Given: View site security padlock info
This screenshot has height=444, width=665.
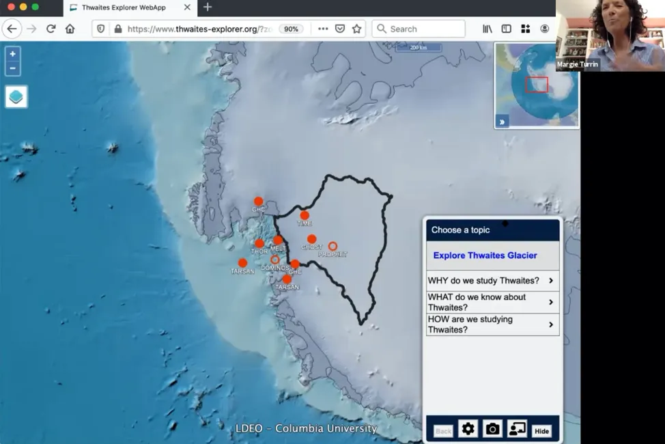Looking at the screenshot, I should [x=118, y=29].
